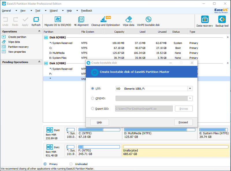Viewport: 231px width, 171px height.
Task: Click the Export ISO path field
Action: click(144, 109)
